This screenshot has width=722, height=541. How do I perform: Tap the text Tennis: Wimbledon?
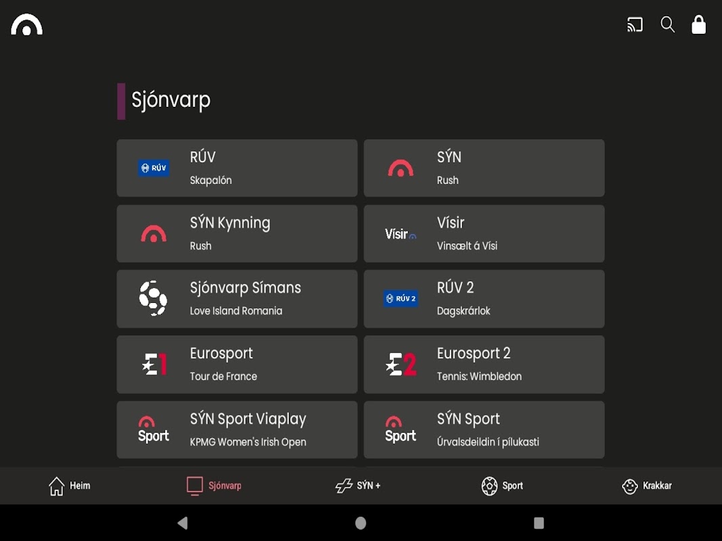(479, 376)
